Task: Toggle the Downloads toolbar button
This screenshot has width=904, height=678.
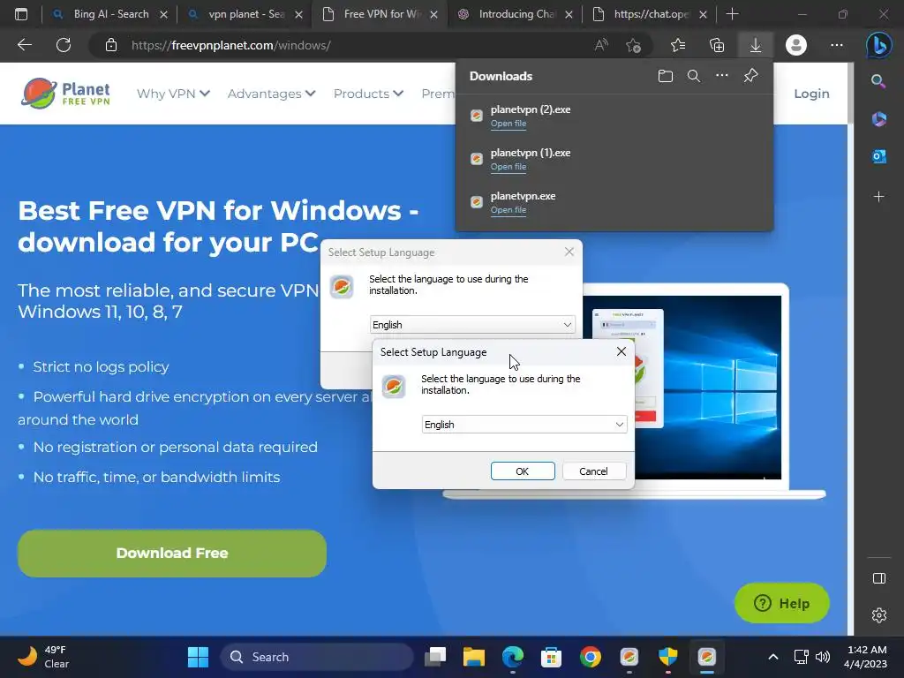Action: 756,45
